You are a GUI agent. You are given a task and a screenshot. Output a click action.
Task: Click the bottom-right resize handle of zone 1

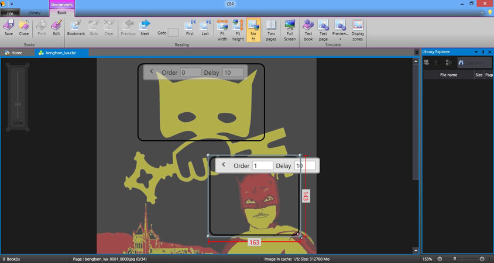point(300,236)
